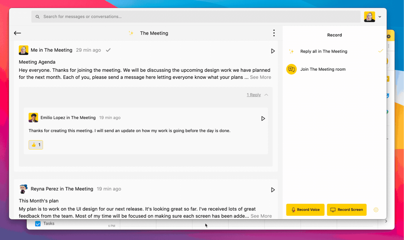Expand the account dropdown arrow
The image size is (404, 240).
380,17
